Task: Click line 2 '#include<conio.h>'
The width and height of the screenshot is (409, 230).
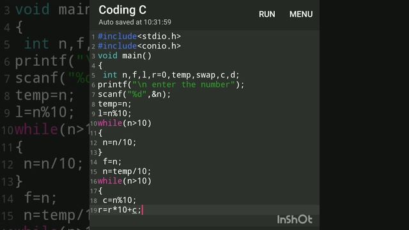Action: coord(139,46)
